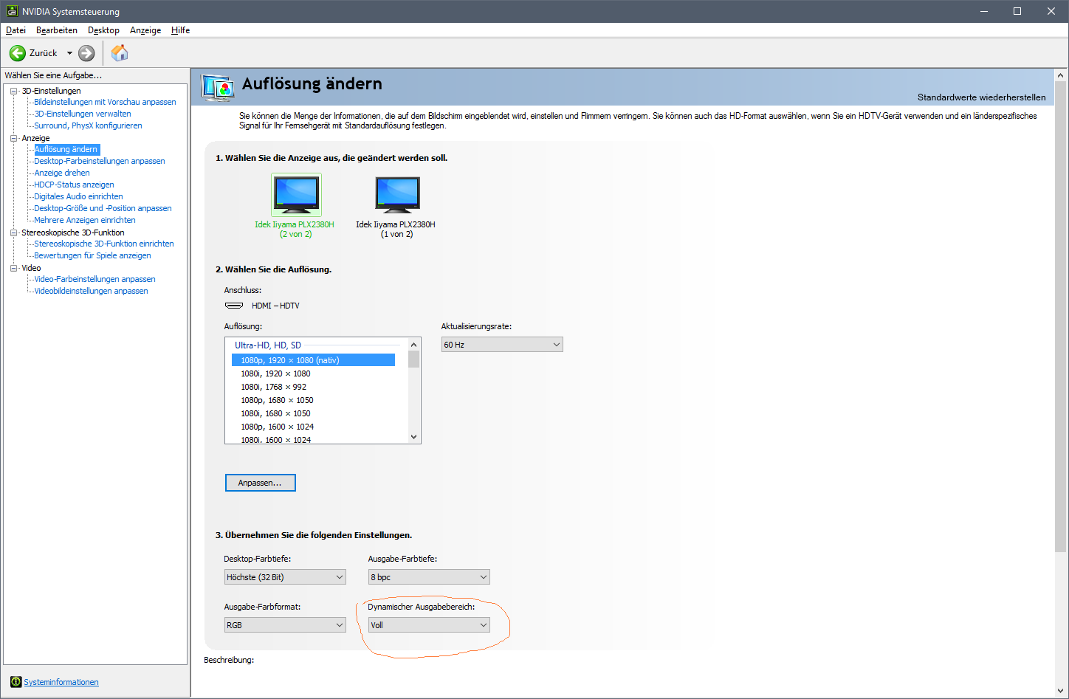Open the Ausgabe-Farbformat RGB dropdown
The image size is (1069, 699).
click(x=285, y=625)
